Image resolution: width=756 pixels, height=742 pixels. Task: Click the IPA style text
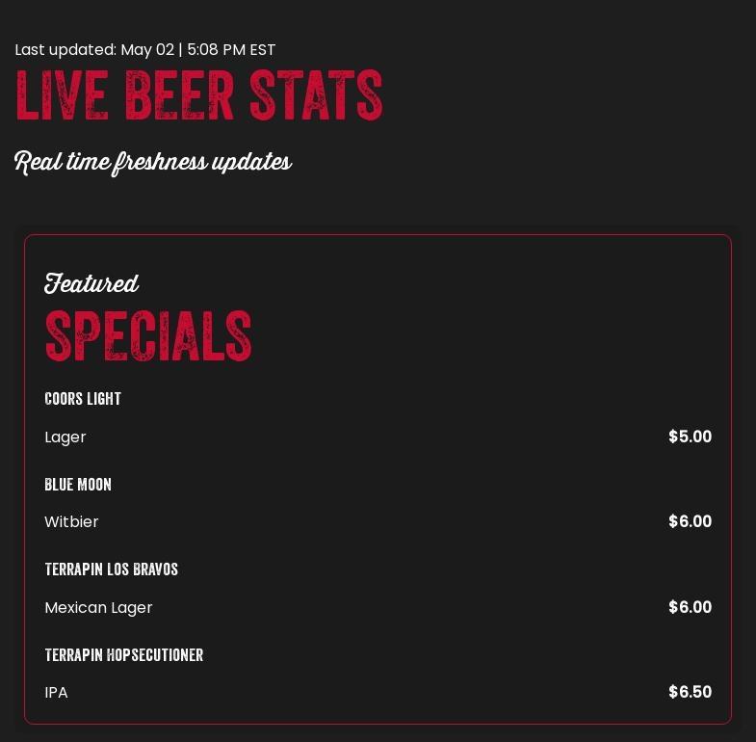56,693
